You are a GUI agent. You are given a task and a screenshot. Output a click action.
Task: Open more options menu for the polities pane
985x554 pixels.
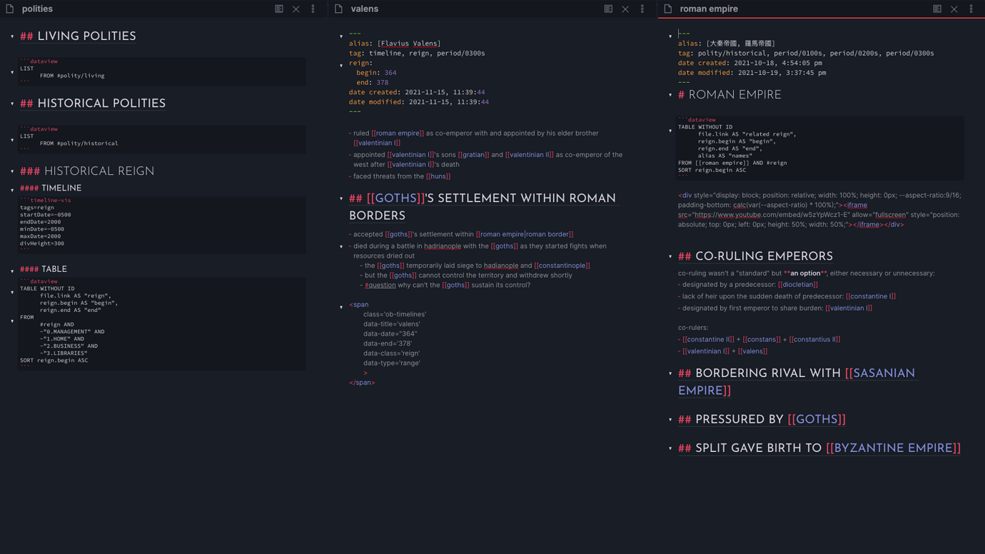[313, 9]
